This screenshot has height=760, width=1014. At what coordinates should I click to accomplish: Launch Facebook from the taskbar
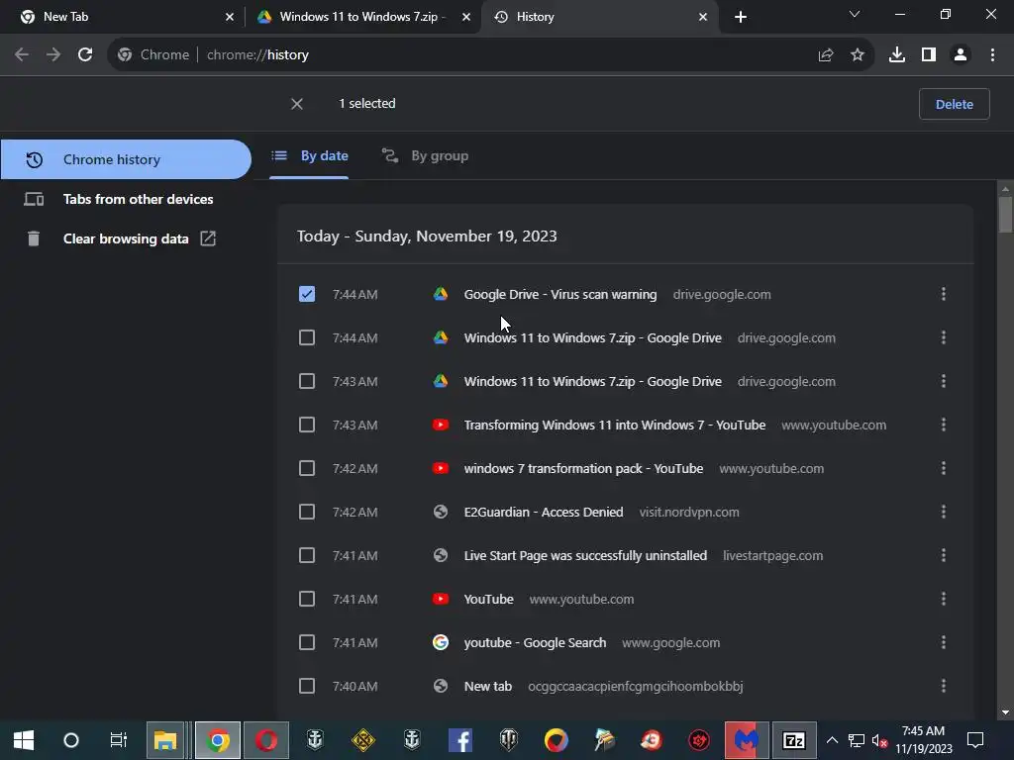point(459,740)
